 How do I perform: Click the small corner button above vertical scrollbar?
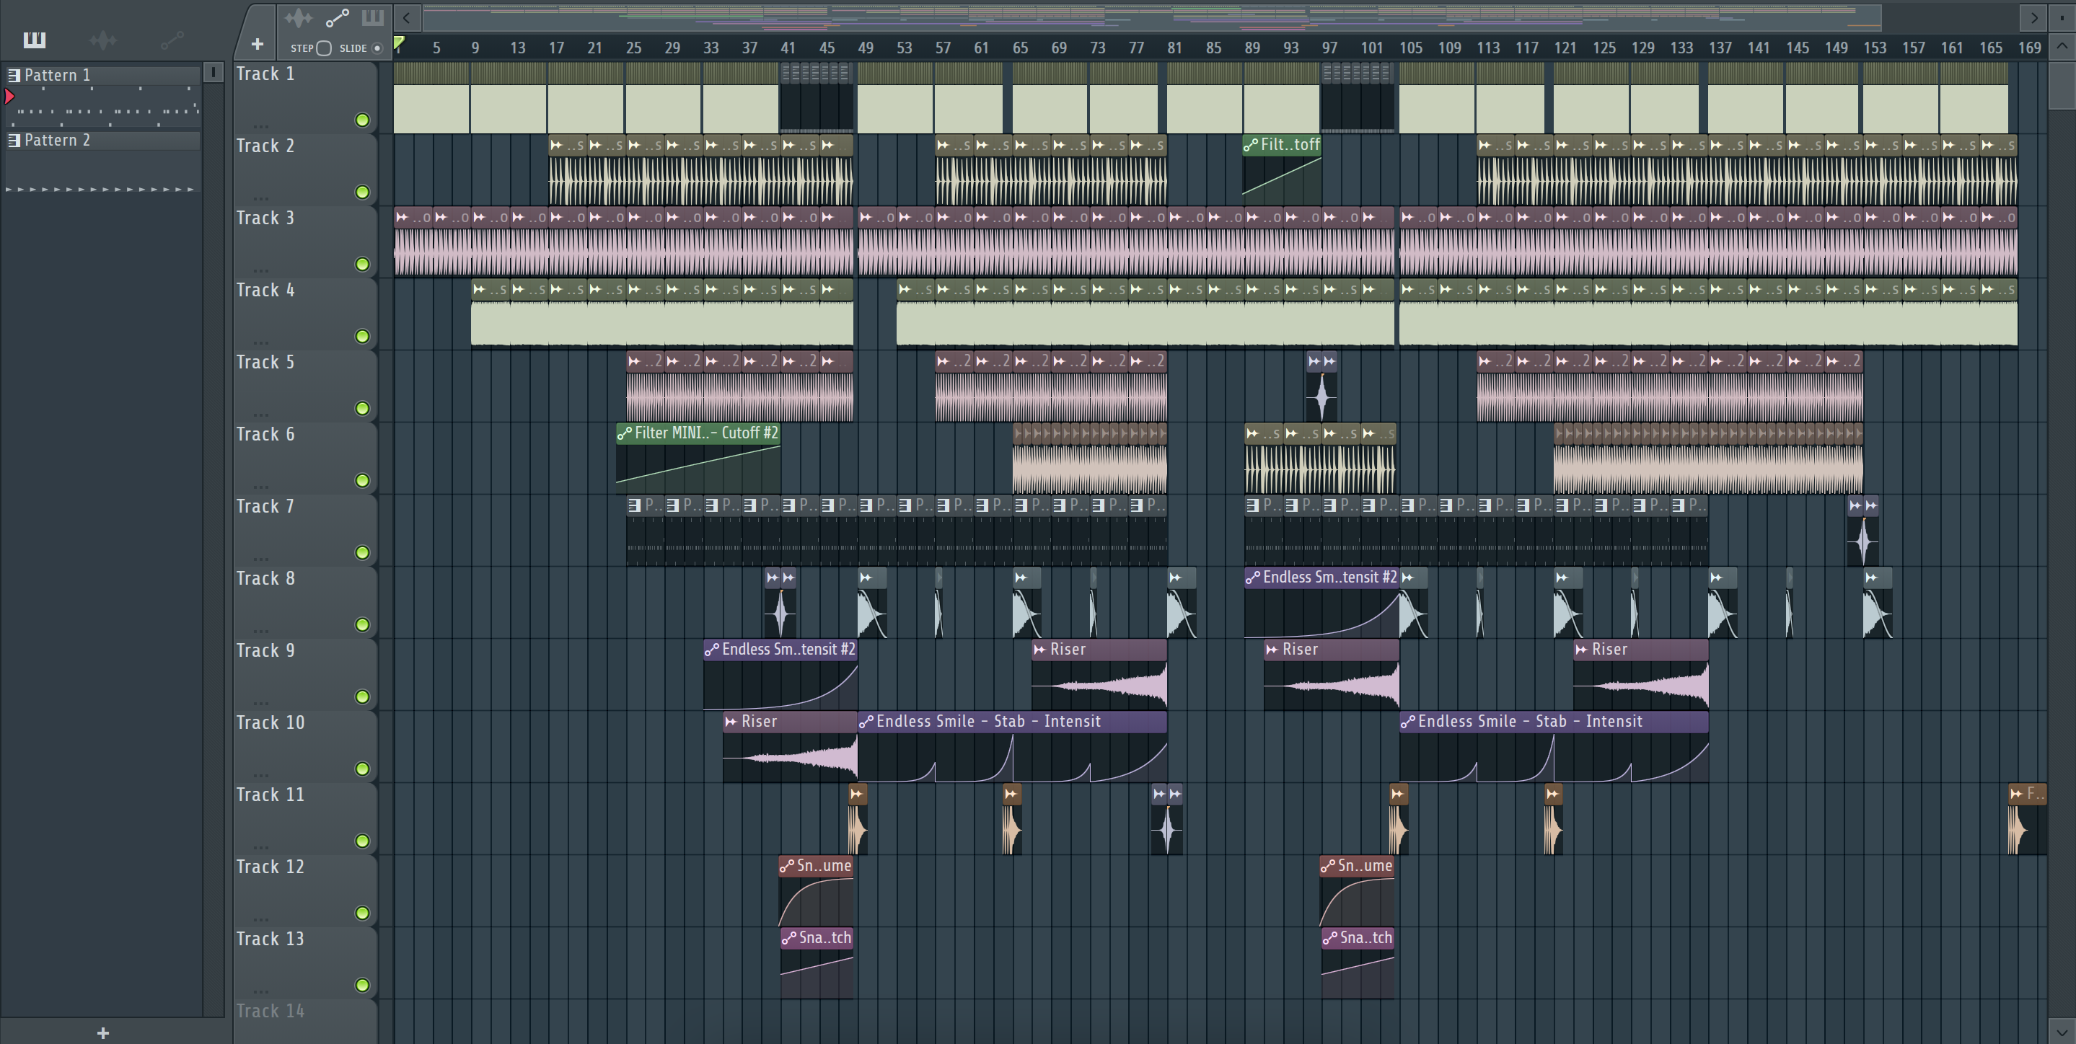point(2062,17)
